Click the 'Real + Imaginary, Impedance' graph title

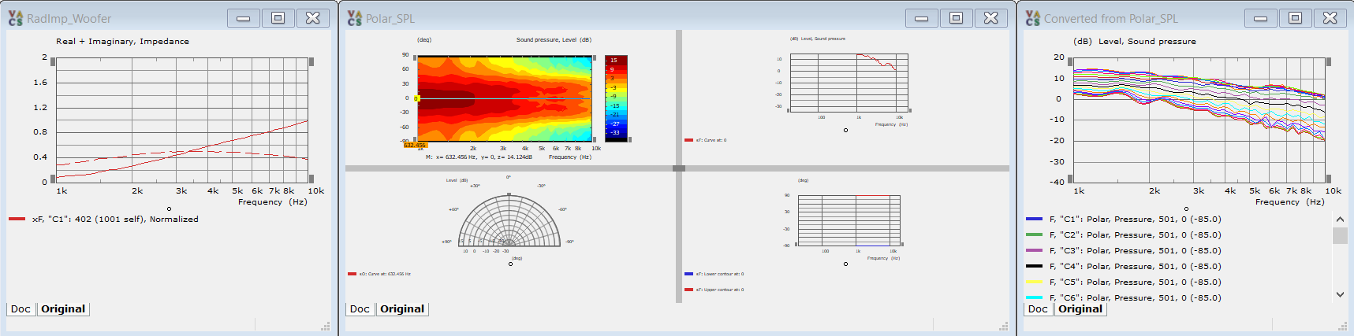(122, 42)
